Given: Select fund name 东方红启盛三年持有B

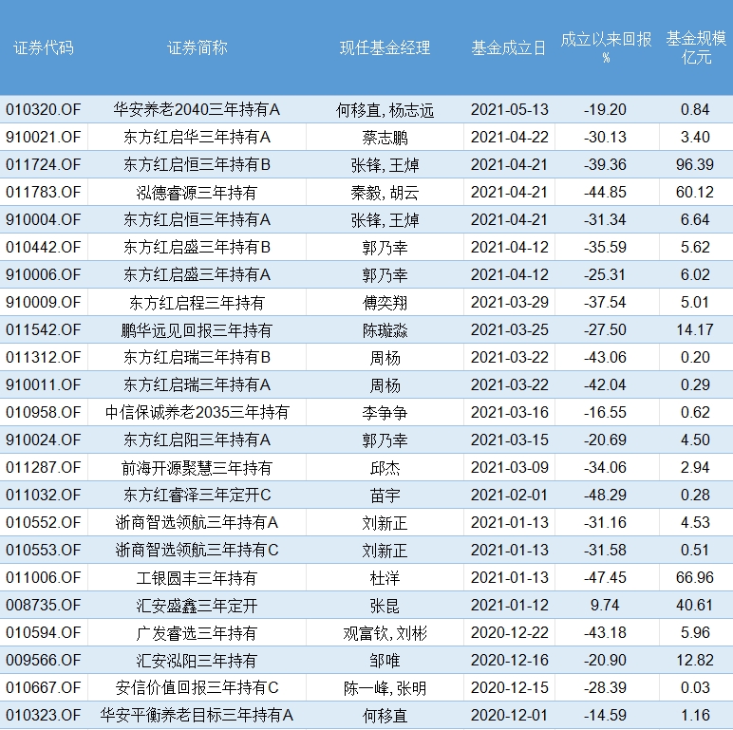Looking at the screenshot, I should 197,248.
